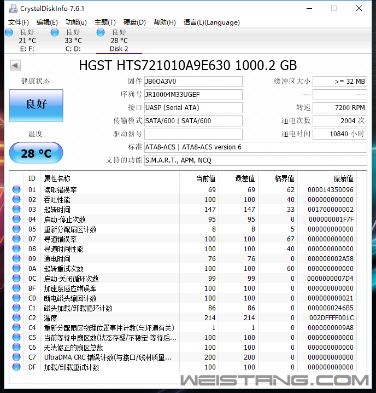The width and height of the screenshot is (376, 393).
Task: Click status orb for attribute 04 启动-停止次数
Action: pos(16,219)
